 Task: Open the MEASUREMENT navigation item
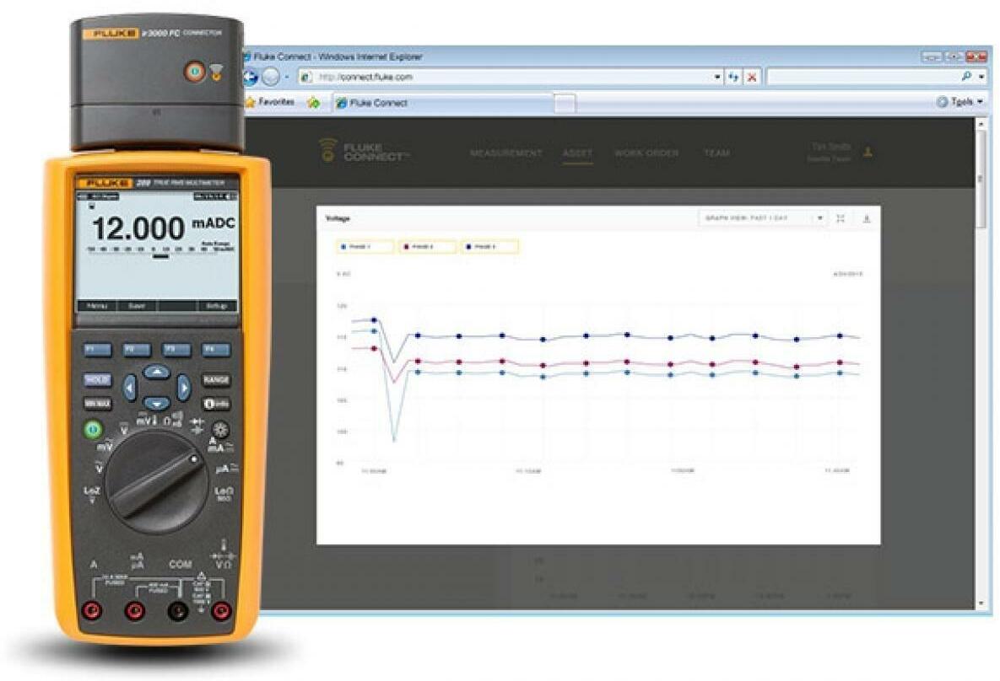(x=505, y=153)
